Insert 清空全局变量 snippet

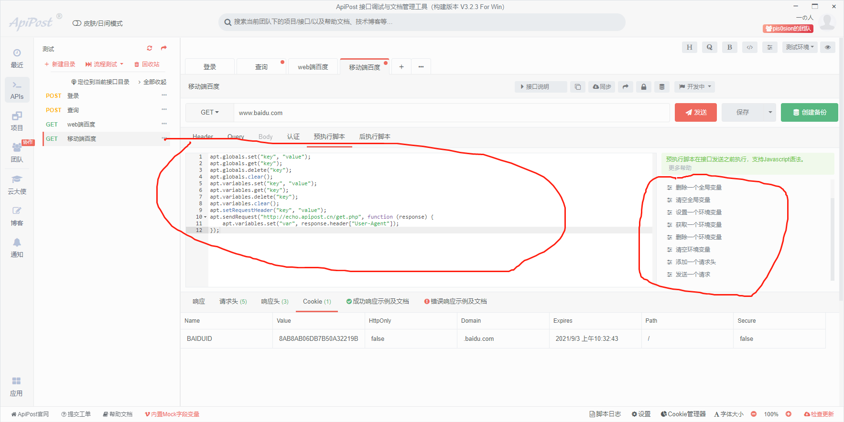pyautogui.click(x=689, y=200)
